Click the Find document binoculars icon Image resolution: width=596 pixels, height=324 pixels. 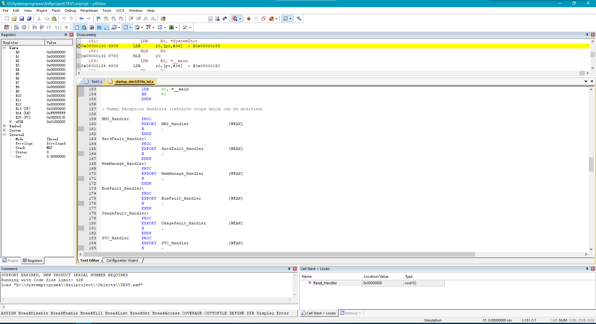(x=217, y=19)
